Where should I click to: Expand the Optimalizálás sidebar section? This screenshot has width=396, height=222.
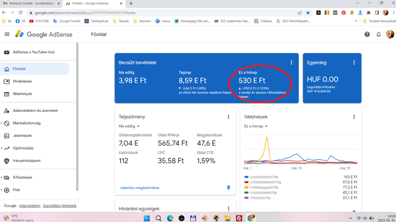pos(23,148)
